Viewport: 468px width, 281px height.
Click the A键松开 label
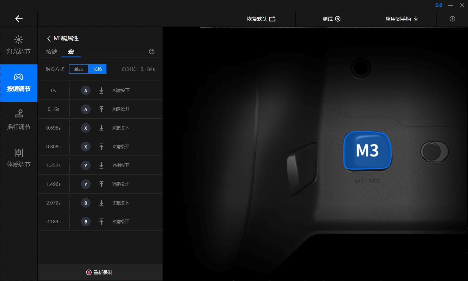tap(121, 109)
